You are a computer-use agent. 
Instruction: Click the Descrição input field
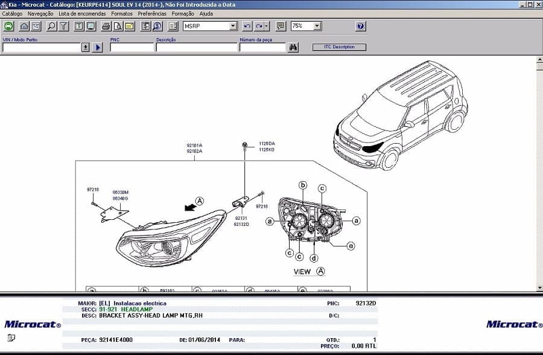(197, 48)
